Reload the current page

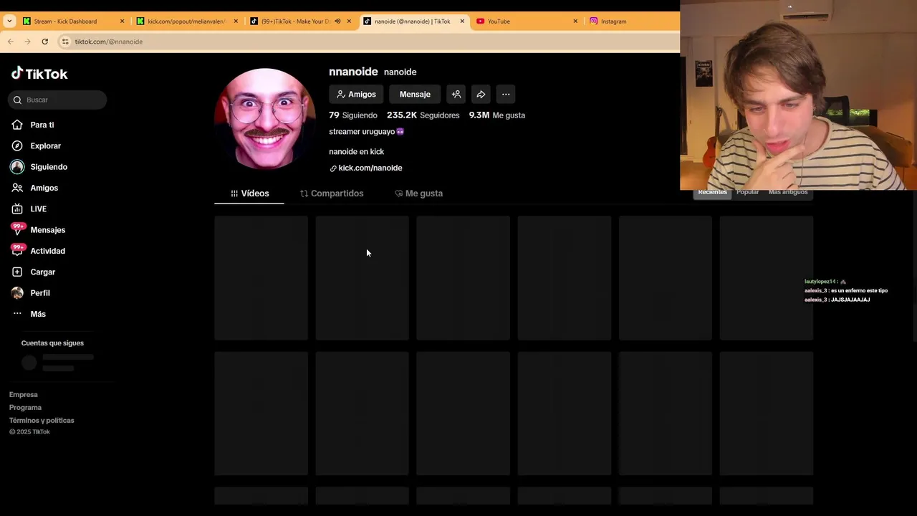(44, 42)
